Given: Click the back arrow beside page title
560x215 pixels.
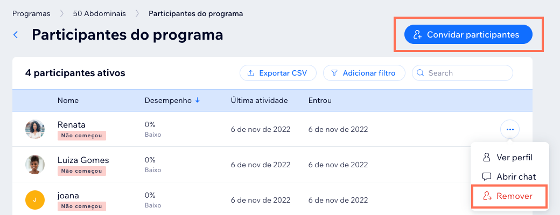Looking at the screenshot, I should [16, 35].
